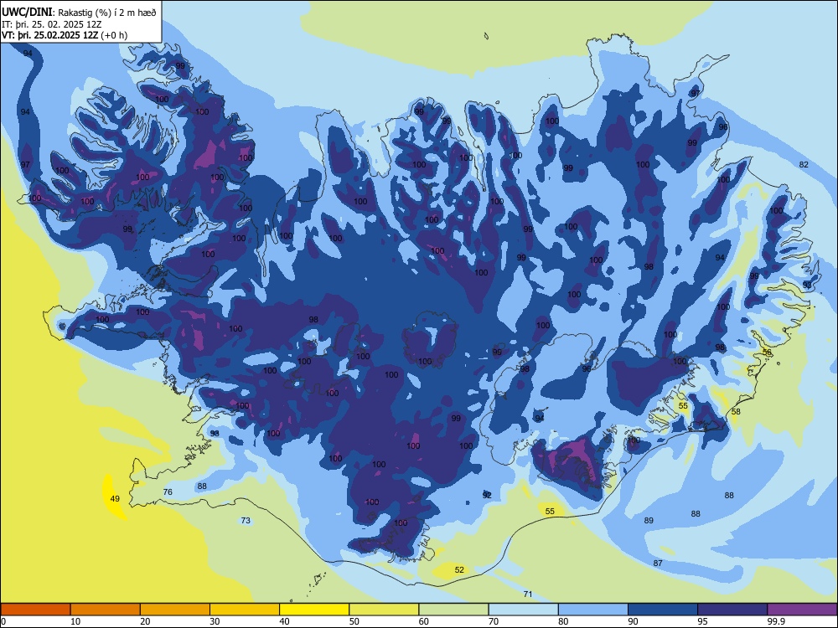Select the 82 value in the northeast sea

804,164
